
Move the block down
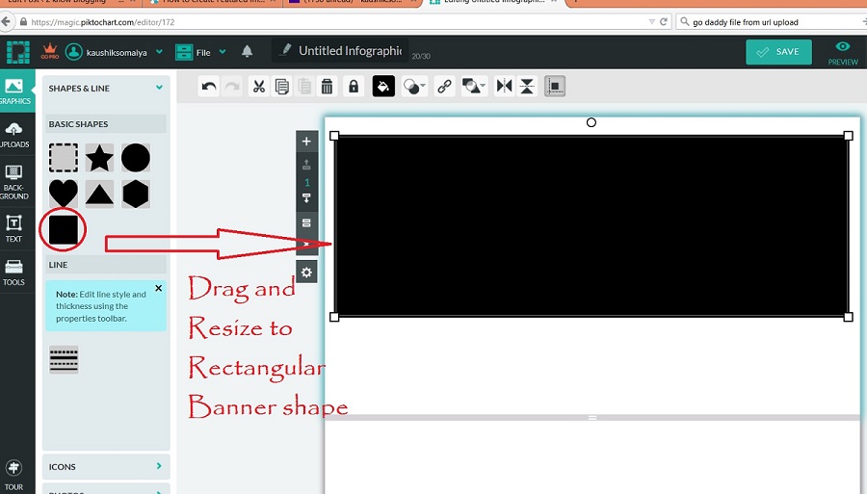306,198
